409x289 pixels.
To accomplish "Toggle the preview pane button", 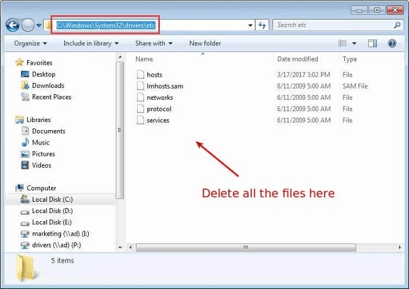I will click(373, 43).
